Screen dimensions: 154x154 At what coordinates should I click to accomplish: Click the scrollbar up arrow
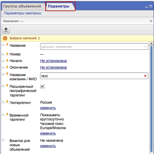coord(151,44)
